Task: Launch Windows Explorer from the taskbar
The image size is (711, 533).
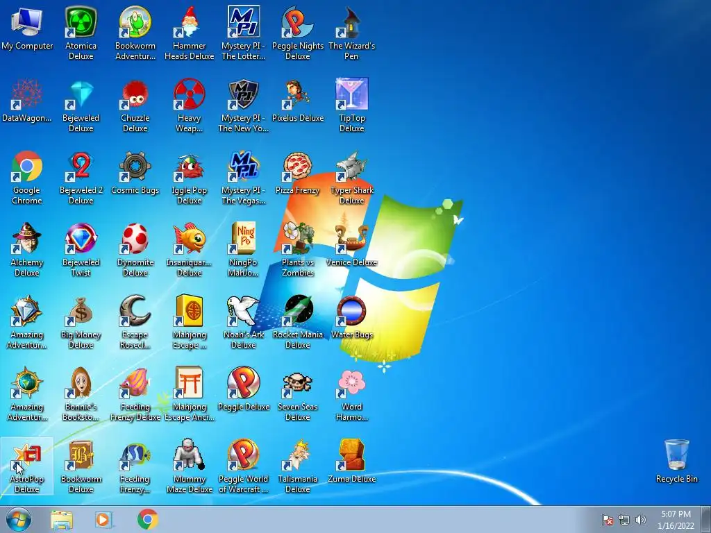Action: click(x=62, y=520)
